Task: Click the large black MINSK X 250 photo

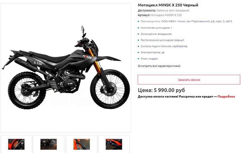Action: 66,68
